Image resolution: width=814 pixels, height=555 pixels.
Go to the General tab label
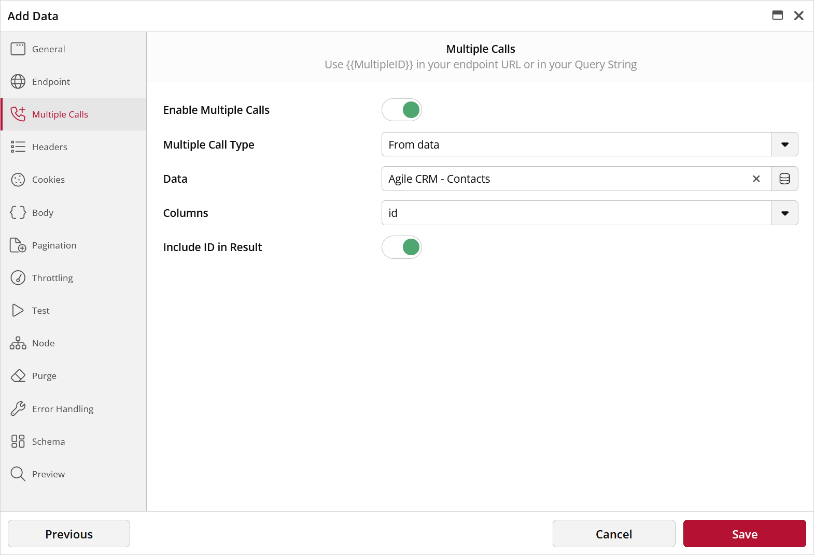pyautogui.click(x=49, y=49)
